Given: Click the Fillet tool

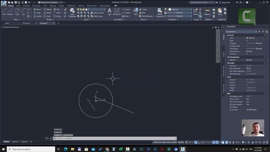Looking at the screenshot, I should click(57, 13).
